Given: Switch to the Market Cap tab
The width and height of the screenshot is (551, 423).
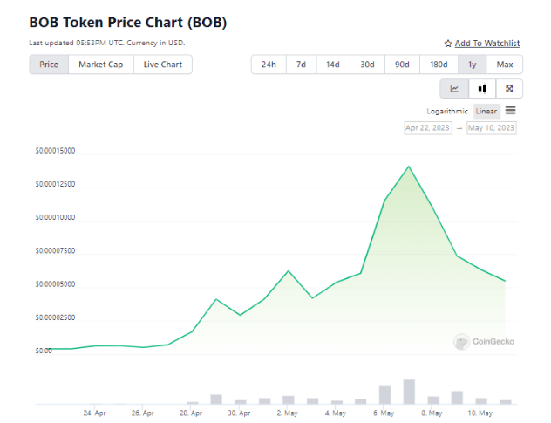Looking at the screenshot, I should pyautogui.click(x=100, y=65).
